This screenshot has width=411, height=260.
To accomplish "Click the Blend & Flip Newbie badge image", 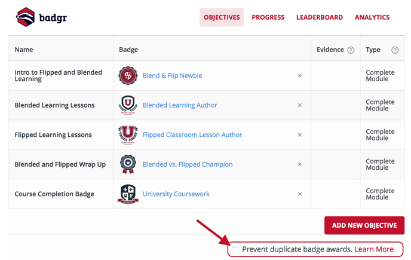I will point(128,75).
